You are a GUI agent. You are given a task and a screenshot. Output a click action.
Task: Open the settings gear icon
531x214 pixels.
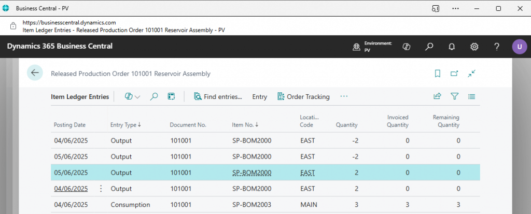pyautogui.click(x=474, y=47)
